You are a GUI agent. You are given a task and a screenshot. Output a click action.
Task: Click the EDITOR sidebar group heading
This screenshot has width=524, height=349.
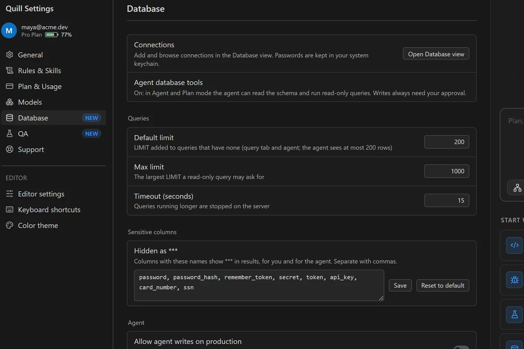(x=16, y=178)
